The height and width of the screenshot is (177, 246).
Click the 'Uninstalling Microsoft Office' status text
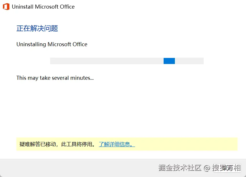pos(52,44)
